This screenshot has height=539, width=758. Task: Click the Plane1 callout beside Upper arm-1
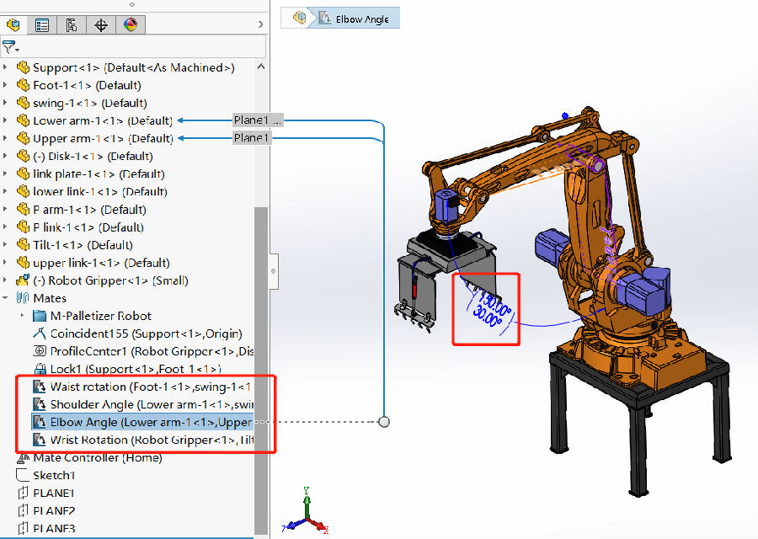[252, 138]
